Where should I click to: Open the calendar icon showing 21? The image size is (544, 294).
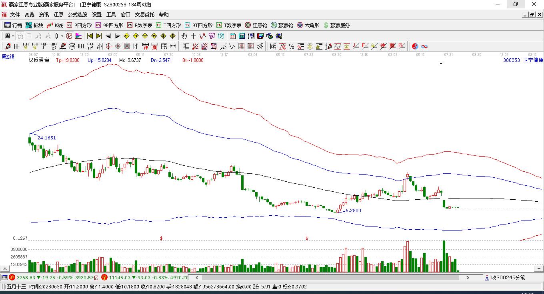click(x=233, y=36)
